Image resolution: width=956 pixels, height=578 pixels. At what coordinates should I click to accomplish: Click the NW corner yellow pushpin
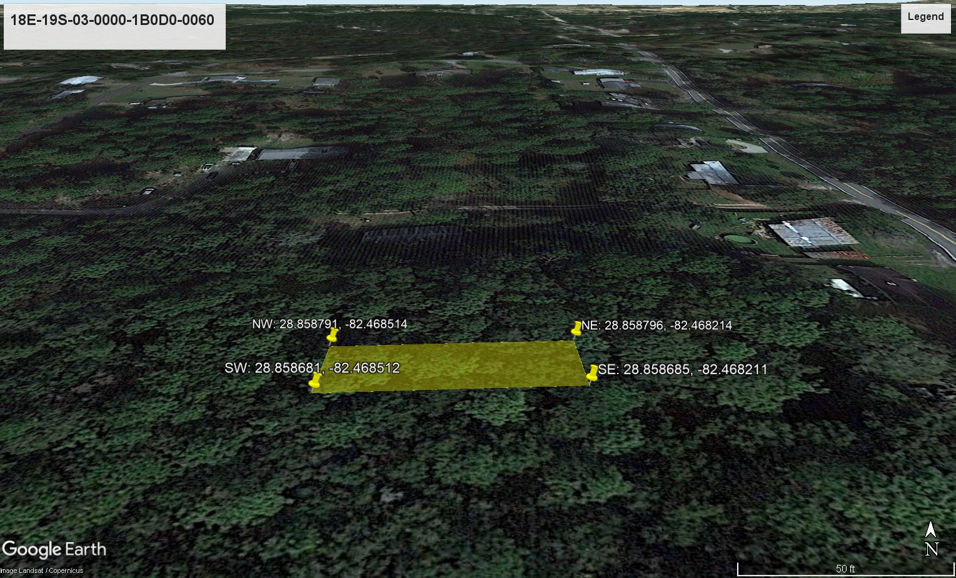[x=333, y=335]
